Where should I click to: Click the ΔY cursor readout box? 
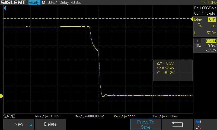coord(173,70)
